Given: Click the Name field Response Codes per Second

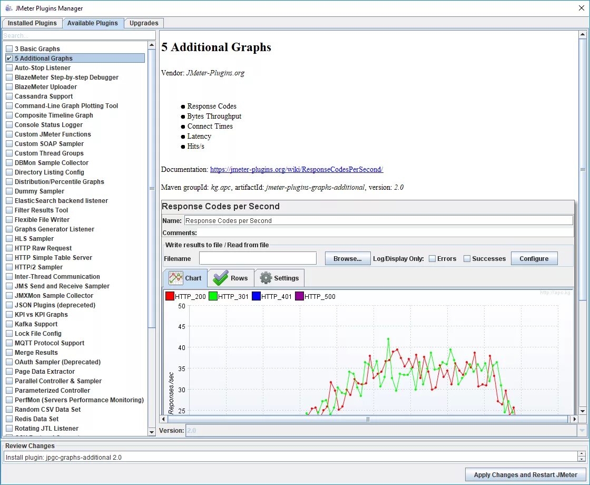Looking at the screenshot, I should (x=379, y=221).
